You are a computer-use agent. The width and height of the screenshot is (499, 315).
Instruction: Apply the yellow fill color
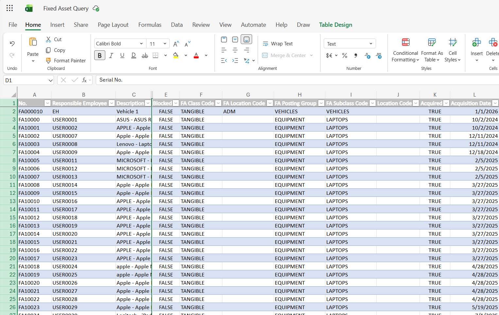click(x=176, y=55)
